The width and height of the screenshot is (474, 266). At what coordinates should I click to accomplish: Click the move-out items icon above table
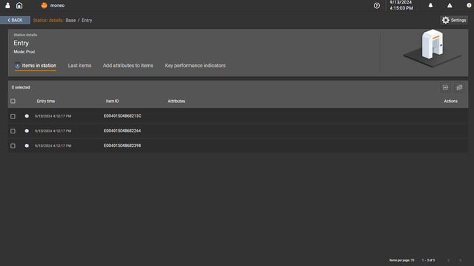(x=446, y=87)
